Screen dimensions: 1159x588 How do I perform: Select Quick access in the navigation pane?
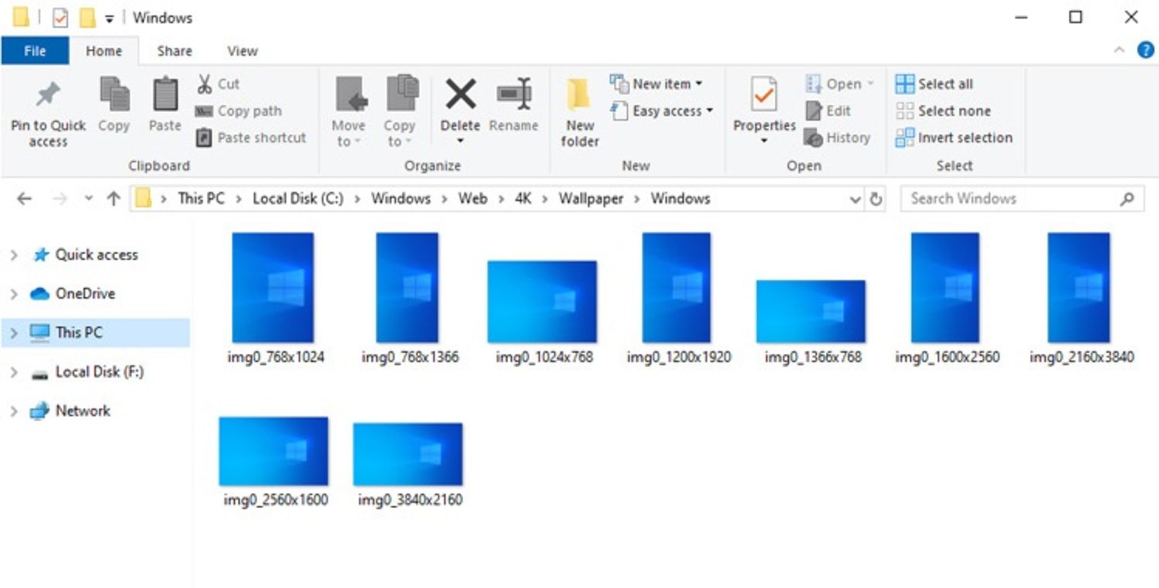(85, 255)
